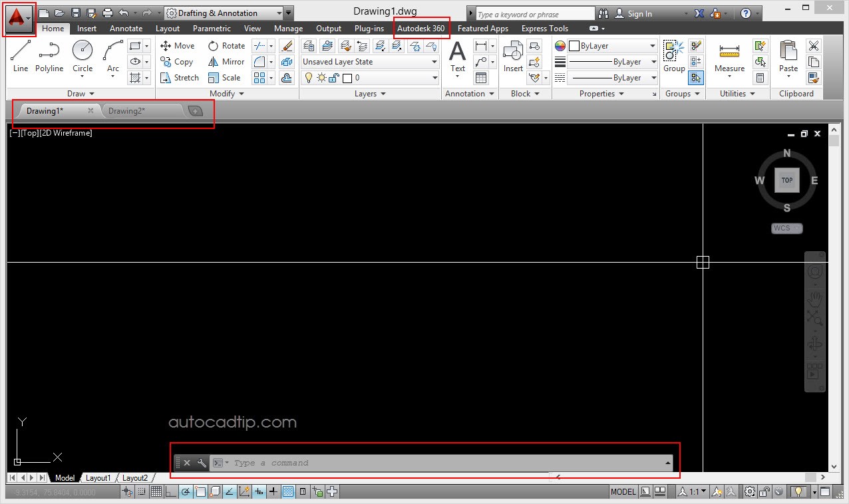
Task: Toggle Dynamic Input in status bar
Action: point(258,492)
